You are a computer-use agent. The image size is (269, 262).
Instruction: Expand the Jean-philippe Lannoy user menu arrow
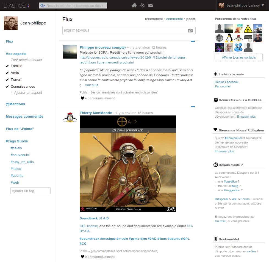click(x=263, y=5)
